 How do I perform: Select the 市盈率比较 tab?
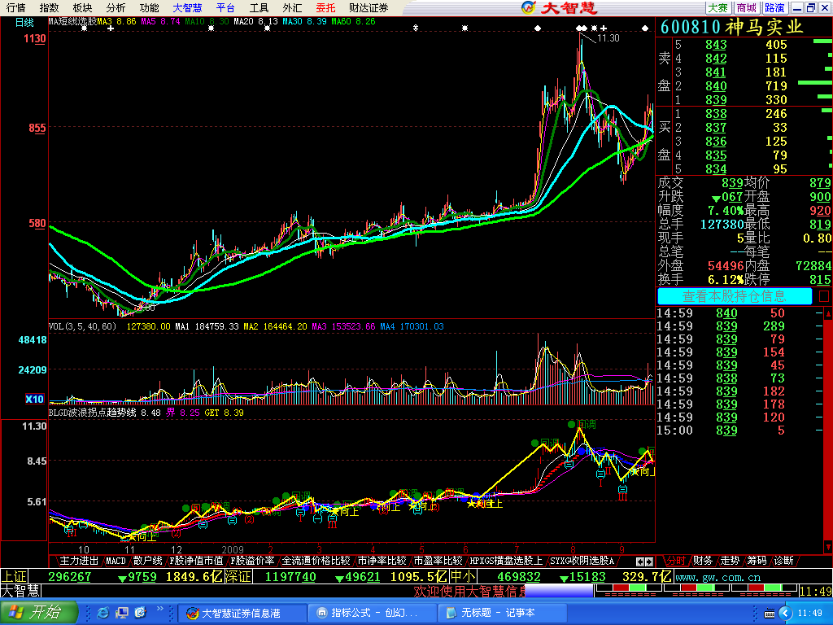coord(438,561)
